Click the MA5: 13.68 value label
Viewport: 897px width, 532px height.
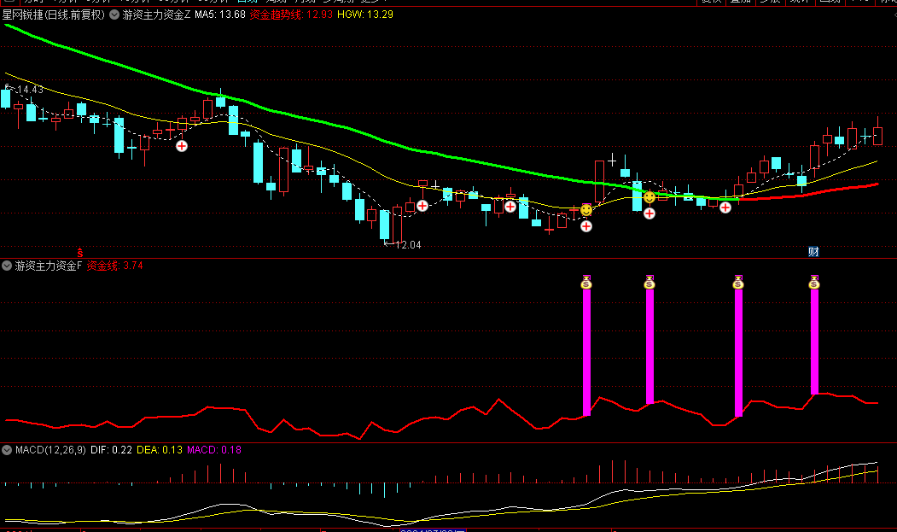pos(220,15)
